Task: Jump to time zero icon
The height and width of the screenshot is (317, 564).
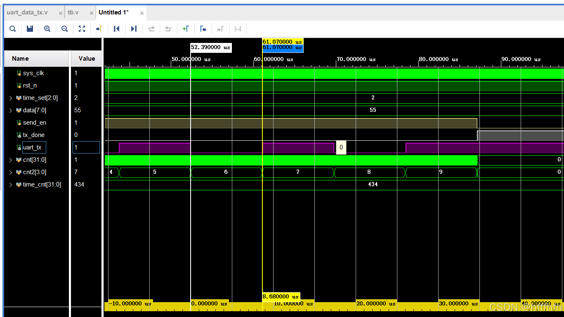Action: (116, 28)
